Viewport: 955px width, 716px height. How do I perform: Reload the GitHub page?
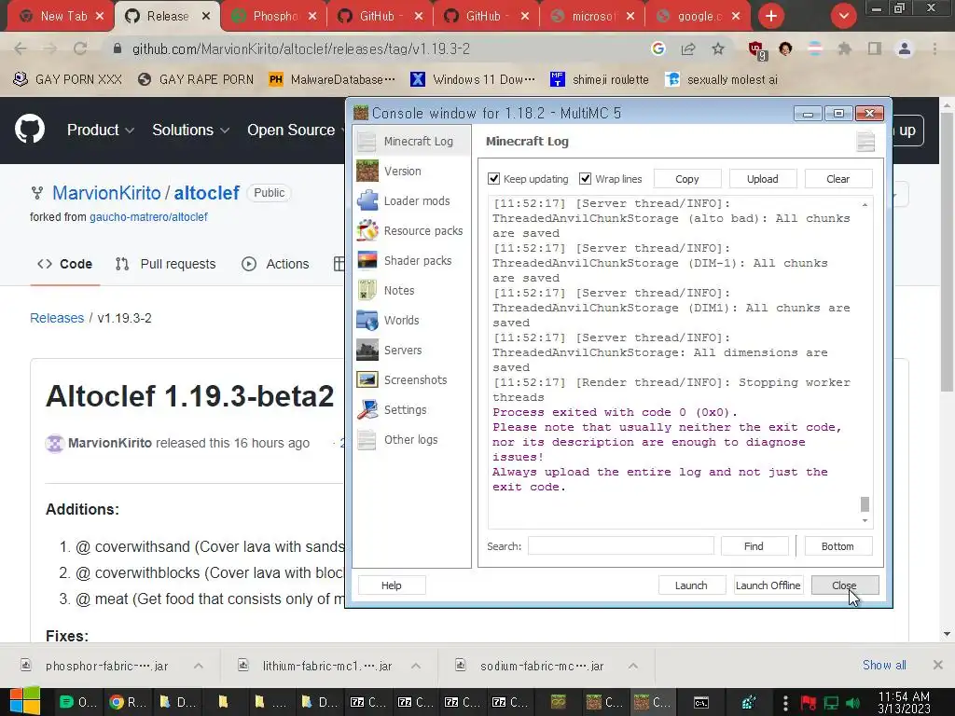(80, 48)
